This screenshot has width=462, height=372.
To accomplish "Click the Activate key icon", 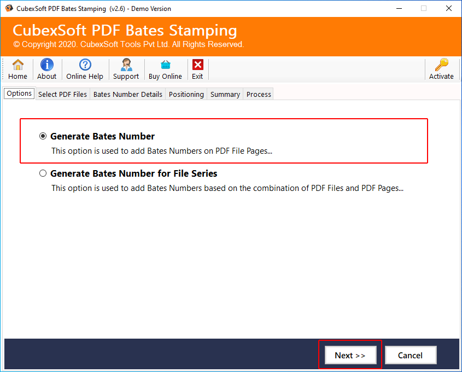I will pyautogui.click(x=441, y=65).
